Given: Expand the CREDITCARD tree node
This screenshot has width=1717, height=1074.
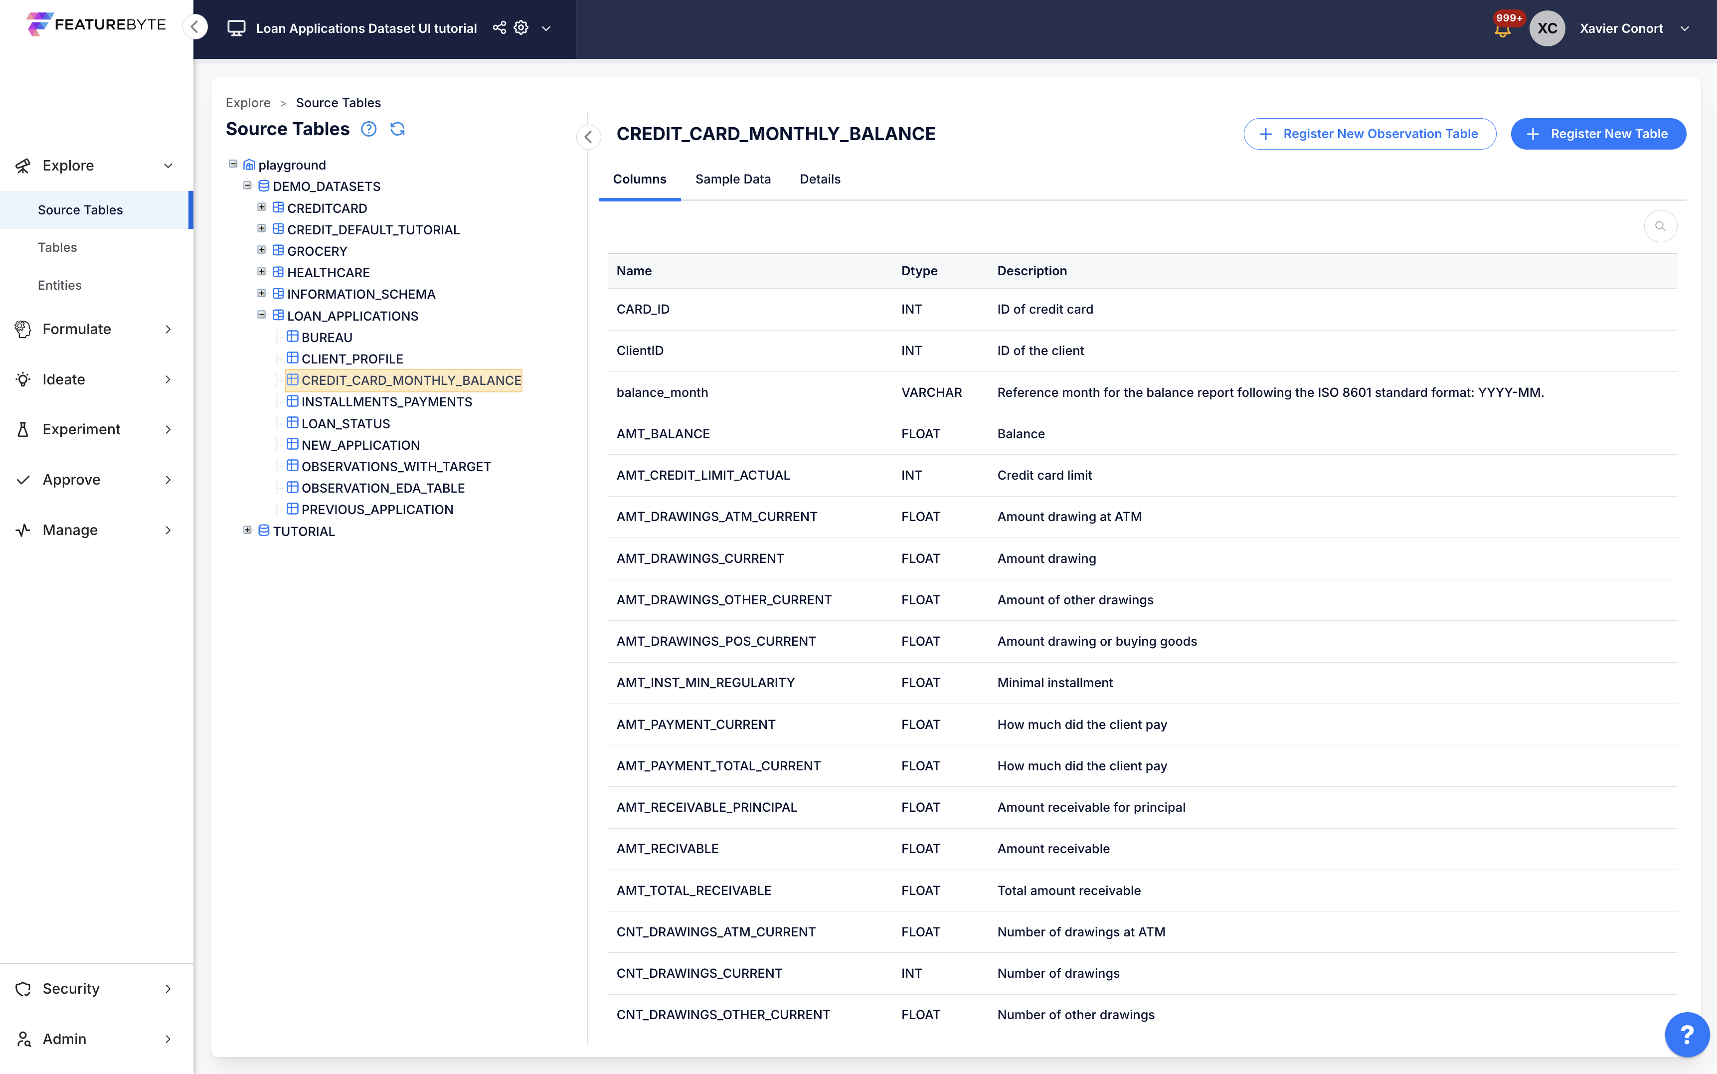Looking at the screenshot, I should point(261,207).
